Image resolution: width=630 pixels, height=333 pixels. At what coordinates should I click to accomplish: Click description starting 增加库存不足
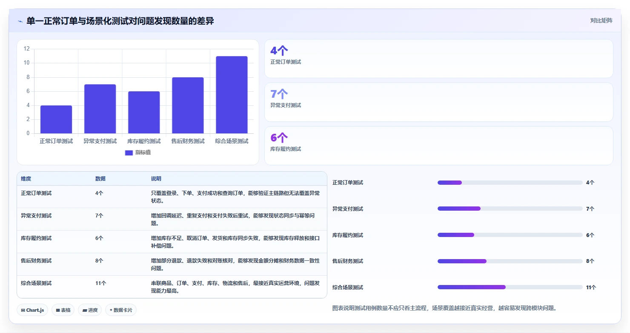click(235, 242)
